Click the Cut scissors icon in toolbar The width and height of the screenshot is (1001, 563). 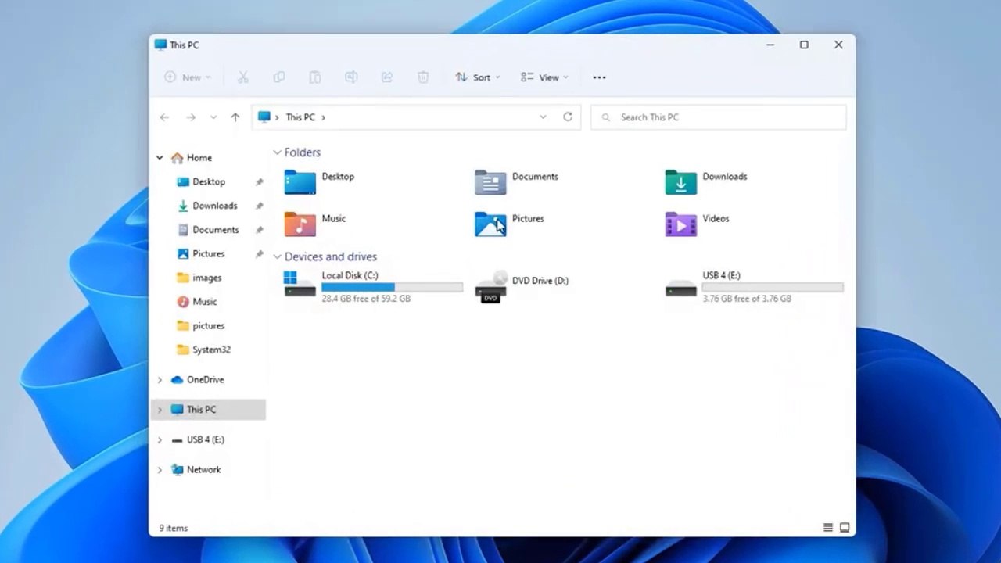tap(243, 77)
